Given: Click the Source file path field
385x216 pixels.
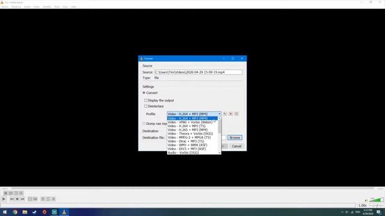Looking at the screenshot, I should tap(199, 72).
